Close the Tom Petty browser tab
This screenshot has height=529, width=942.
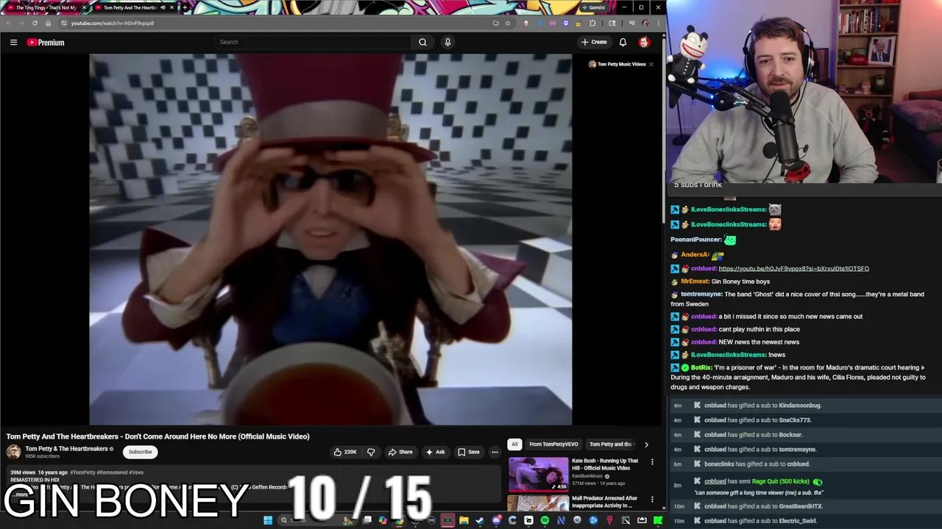tap(172, 7)
